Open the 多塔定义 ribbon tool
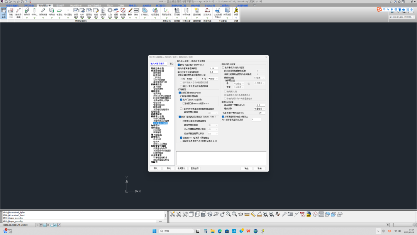This screenshot has width=417, height=235. tap(145, 12)
